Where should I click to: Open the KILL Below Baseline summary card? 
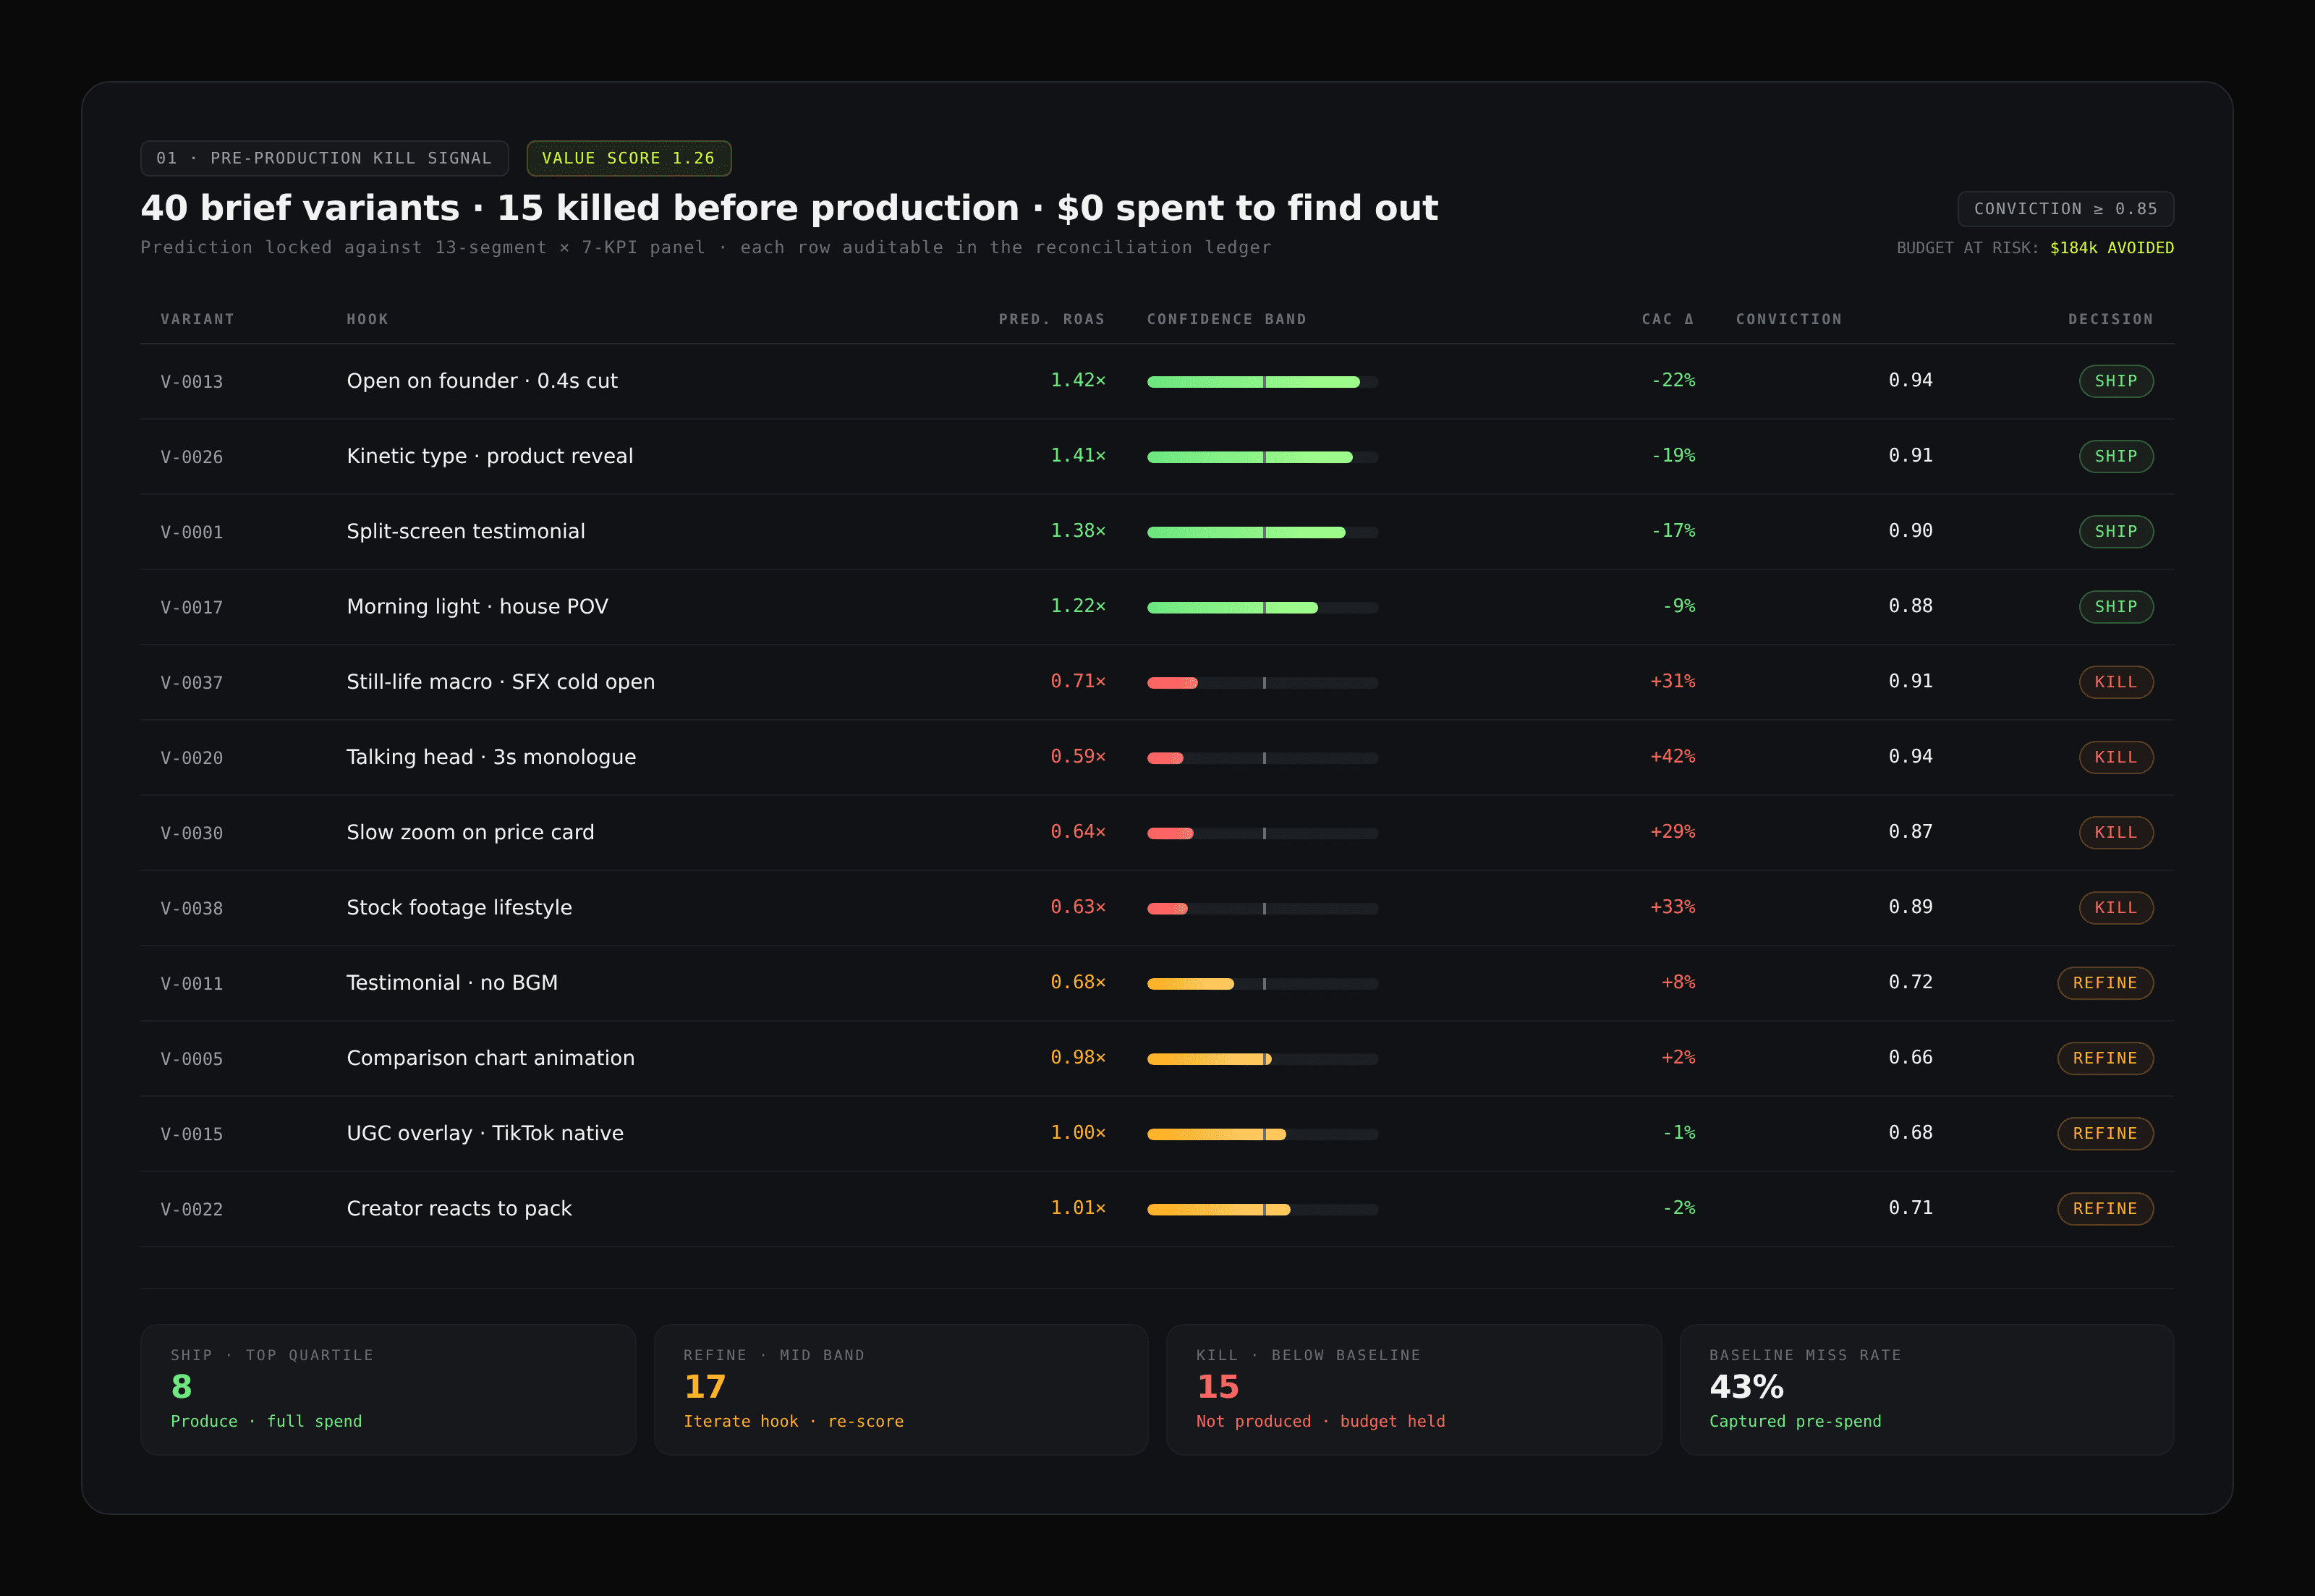coord(1413,1389)
